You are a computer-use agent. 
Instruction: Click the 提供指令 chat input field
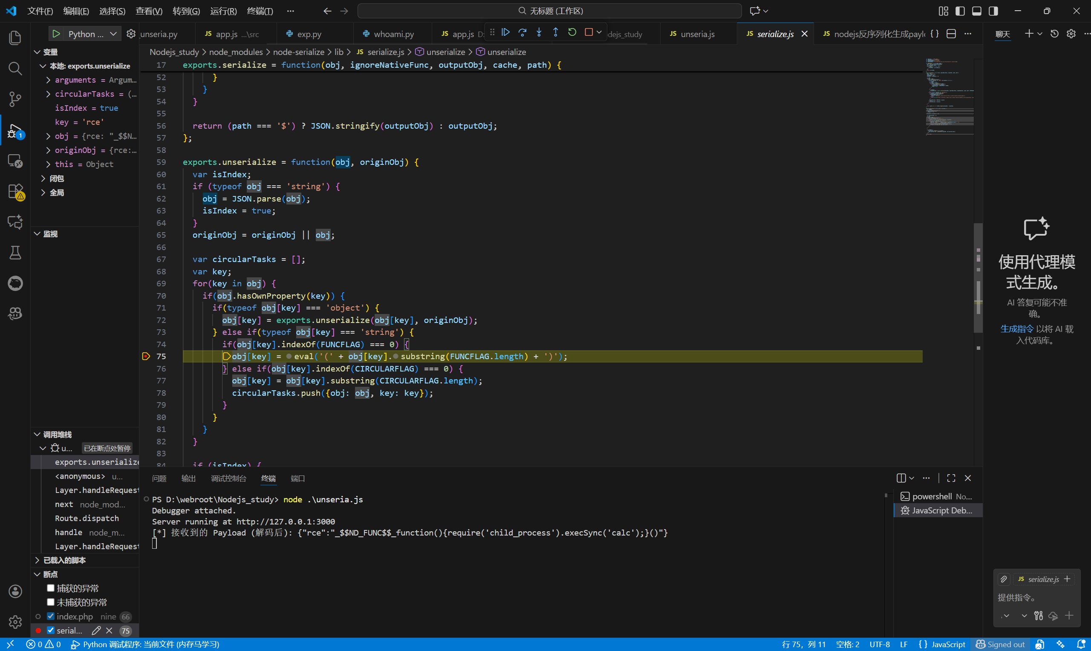(x=1035, y=597)
